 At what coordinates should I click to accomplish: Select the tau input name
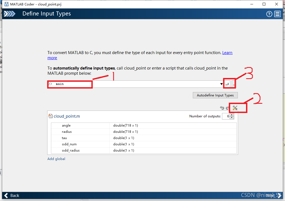(x=64, y=138)
